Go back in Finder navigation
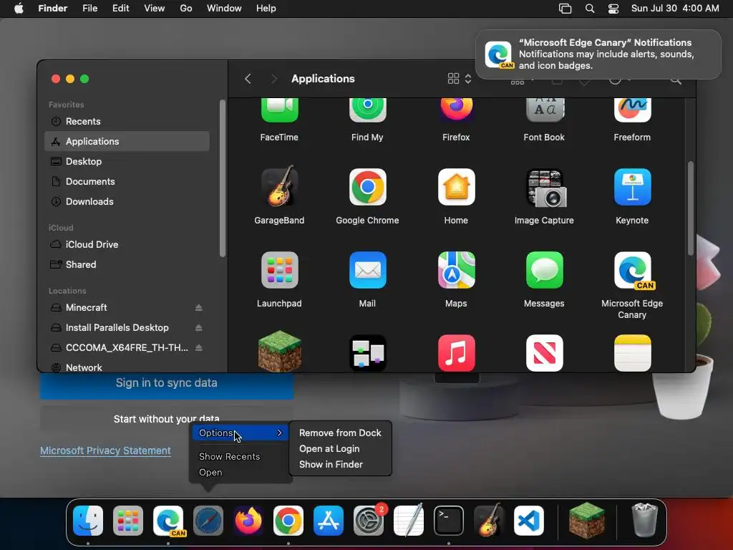Screen dimensions: 733x550 pos(248,79)
